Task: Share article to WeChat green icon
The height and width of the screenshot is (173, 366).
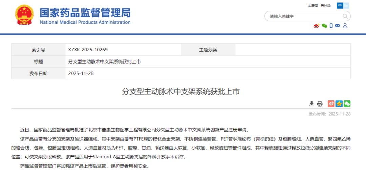Action: [x=347, y=104]
